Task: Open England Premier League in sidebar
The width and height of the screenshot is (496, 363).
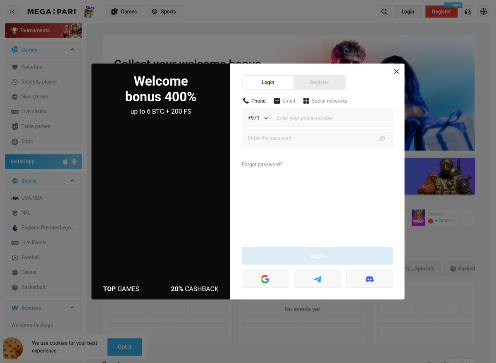Action: pos(43,227)
